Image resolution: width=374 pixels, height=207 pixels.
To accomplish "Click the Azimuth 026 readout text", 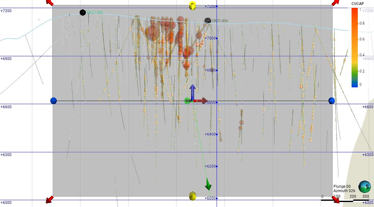I will [342, 191].
